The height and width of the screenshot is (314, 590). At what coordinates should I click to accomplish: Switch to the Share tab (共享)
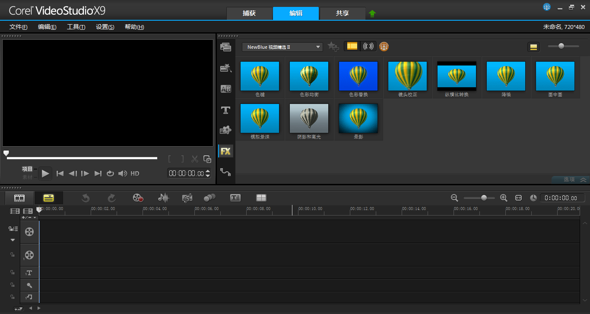(x=342, y=13)
